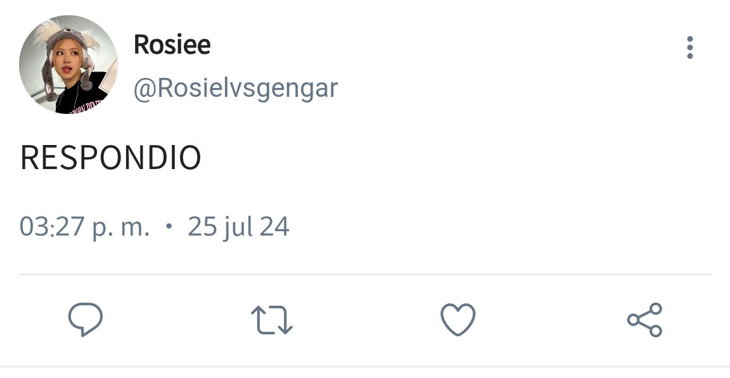
Task: Go to the @Rosielvsgengar handle
Action: (x=236, y=89)
